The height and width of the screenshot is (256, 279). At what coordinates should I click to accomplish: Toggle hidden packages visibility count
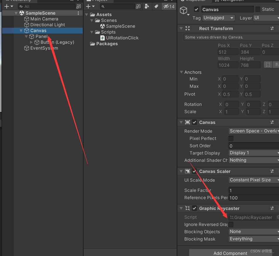click(x=169, y=7)
